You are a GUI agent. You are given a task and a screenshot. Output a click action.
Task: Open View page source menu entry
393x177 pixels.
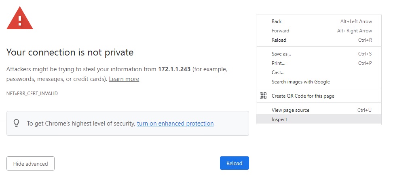click(290, 110)
